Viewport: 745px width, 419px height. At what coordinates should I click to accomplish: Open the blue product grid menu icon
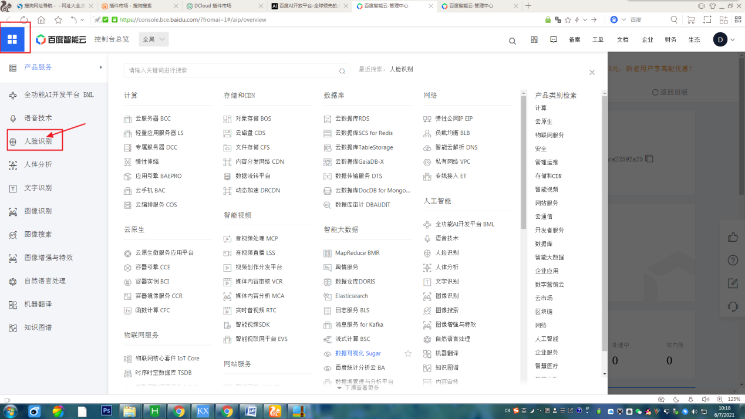(x=12, y=39)
